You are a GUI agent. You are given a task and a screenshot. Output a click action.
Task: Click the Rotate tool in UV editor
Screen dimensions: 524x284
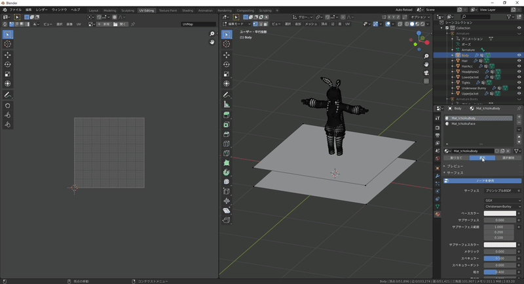[8, 64]
